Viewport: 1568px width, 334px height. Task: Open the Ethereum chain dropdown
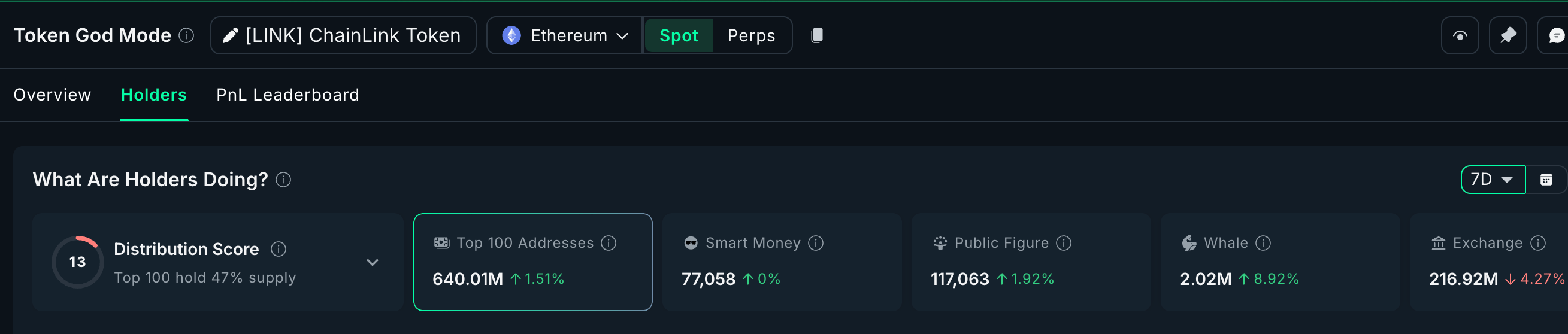(564, 35)
